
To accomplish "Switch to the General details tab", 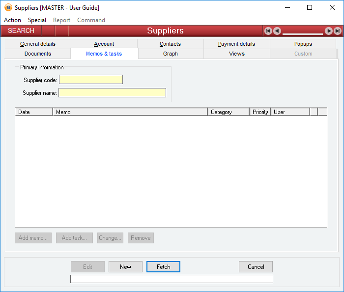I will click(38, 44).
